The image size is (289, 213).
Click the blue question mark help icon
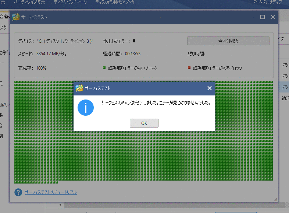(x=18, y=192)
